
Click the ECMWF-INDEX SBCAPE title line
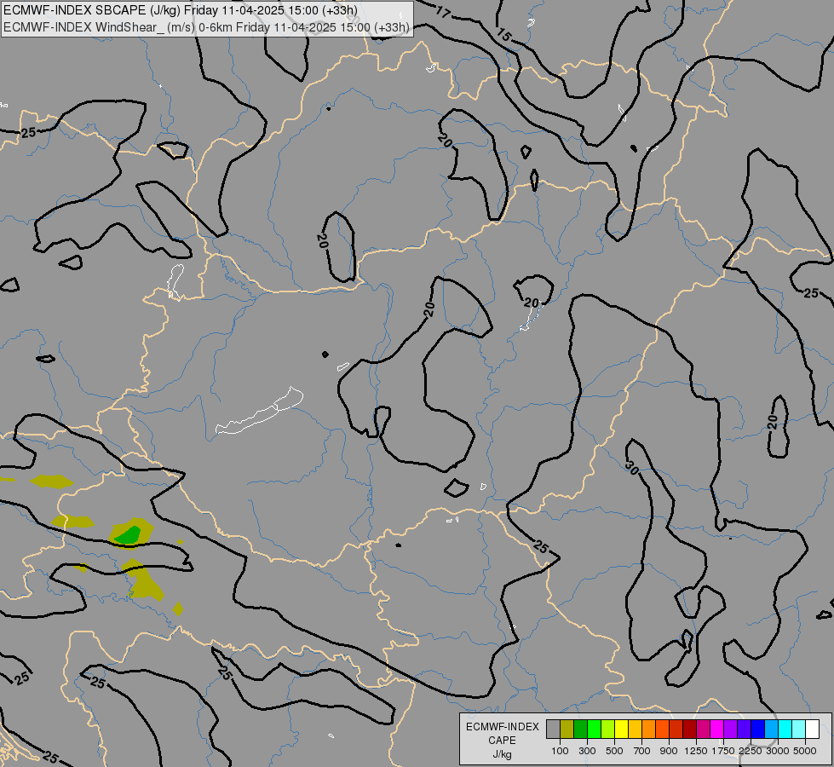click(181, 10)
